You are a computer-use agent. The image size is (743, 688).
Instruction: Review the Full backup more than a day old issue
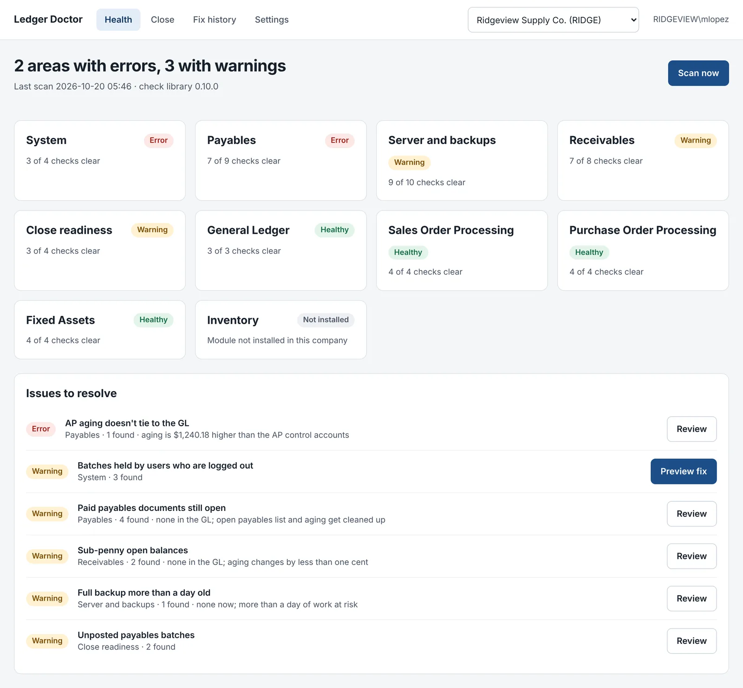(692, 598)
